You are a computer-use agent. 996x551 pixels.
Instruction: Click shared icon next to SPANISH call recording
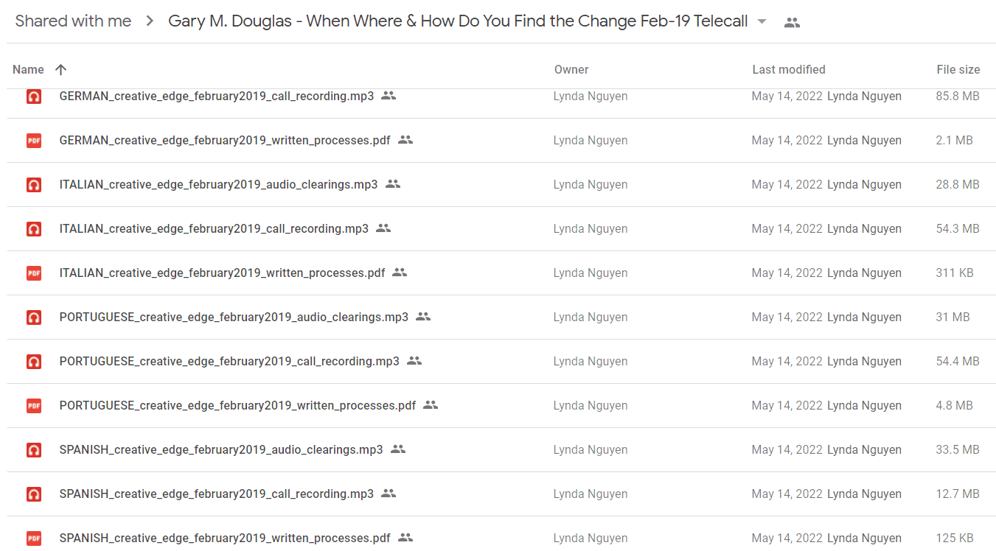coord(389,494)
